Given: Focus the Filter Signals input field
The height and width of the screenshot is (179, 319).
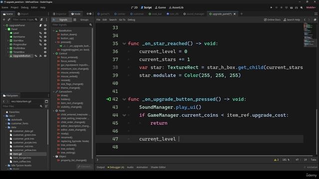Looking at the screenshot, I should (x=70, y=25).
